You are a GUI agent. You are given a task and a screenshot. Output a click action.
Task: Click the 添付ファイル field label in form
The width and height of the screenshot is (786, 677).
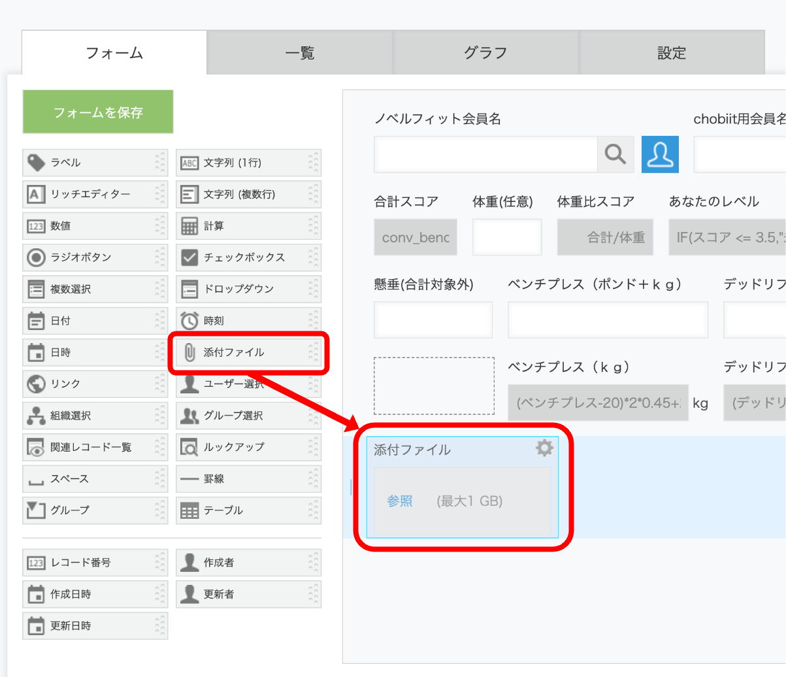point(412,450)
